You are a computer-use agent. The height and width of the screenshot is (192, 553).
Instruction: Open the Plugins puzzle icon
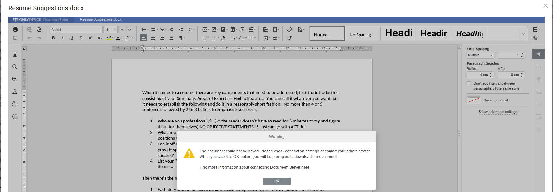15,104
